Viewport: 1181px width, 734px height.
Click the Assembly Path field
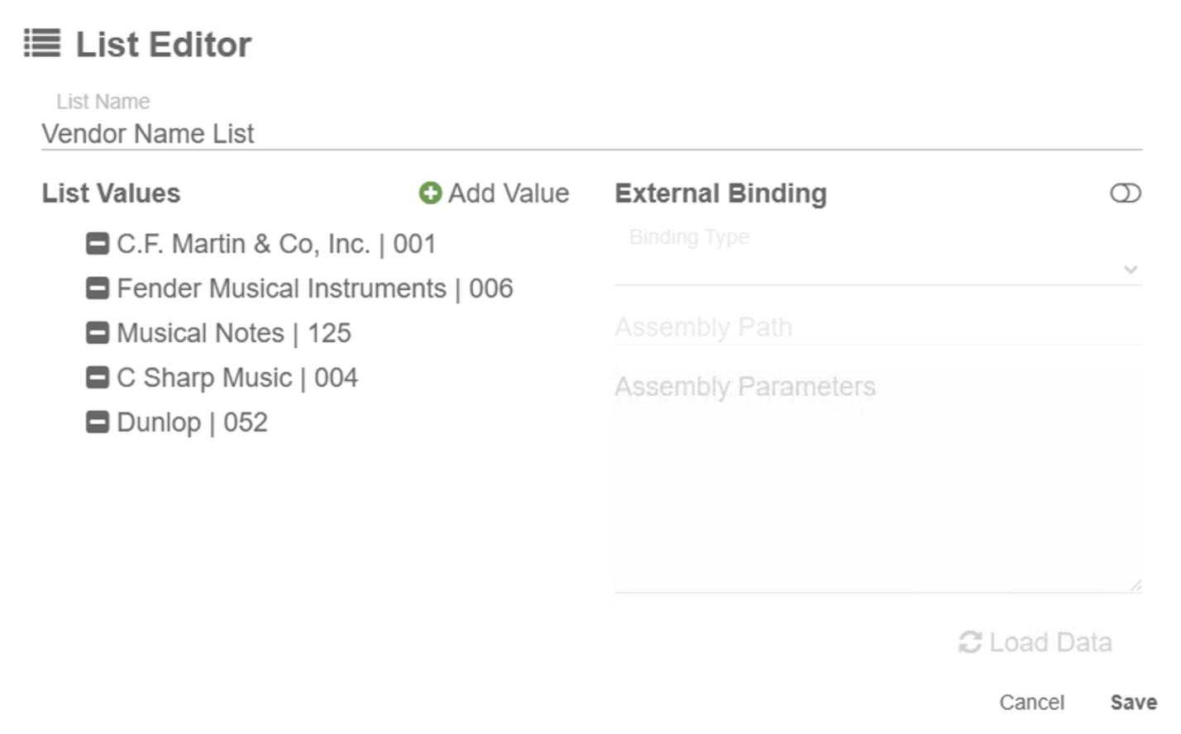coord(827,328)
